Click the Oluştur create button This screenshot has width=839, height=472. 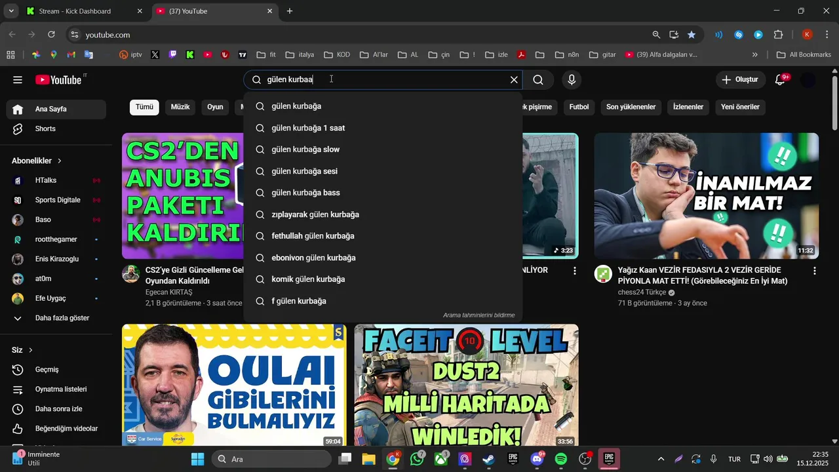point(740,80)
